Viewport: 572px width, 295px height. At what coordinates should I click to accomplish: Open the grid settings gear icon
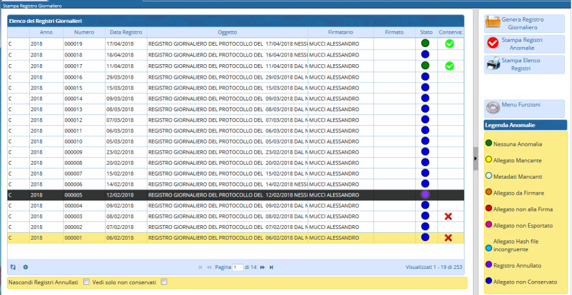click(x=25, y=267)
